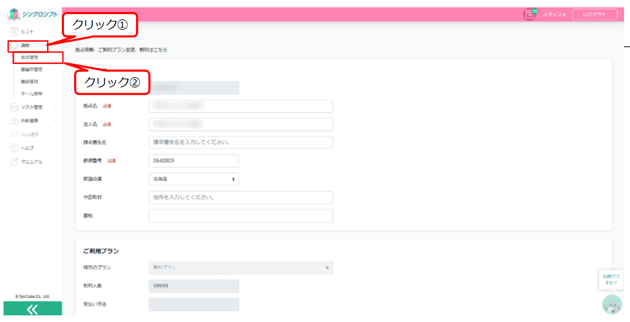Image resolution: width=630 pixels, height=322 pixels.
Task: Open the 現在のプラン dropdown
Action: point(240,268)
